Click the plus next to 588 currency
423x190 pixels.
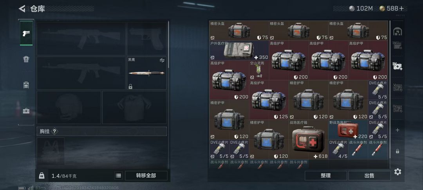coord(401,9)
